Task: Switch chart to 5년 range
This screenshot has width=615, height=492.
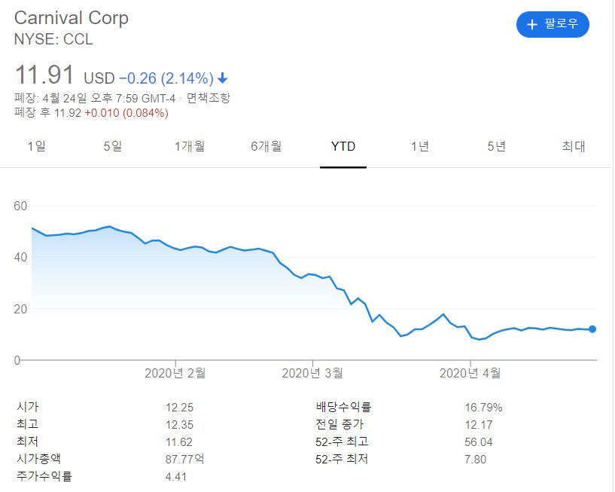Action: 497,146
